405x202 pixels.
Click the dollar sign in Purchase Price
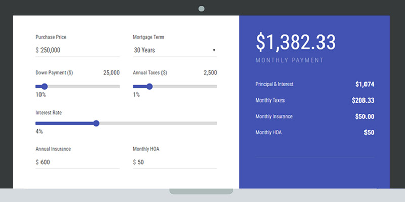coord(37,50)
